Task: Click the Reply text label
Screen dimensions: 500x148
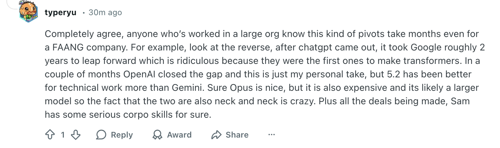Action: (122, 135)
